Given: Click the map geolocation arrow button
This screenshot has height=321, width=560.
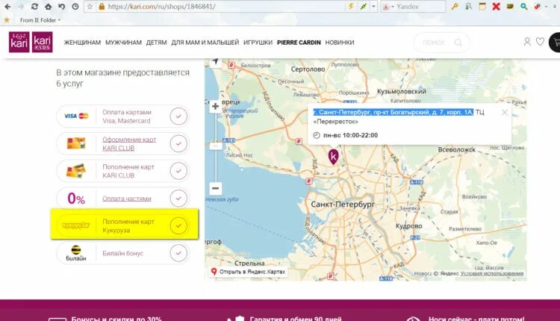Looking at the screenshot, I should point(215,62).
